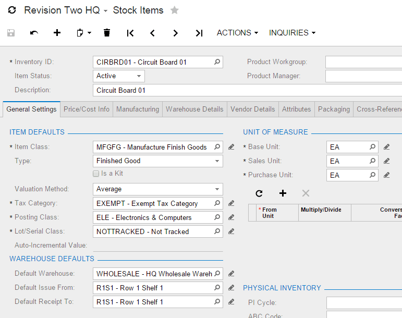
Task: Switch to the Packaging tab
Action: click(x=334, y=109)
